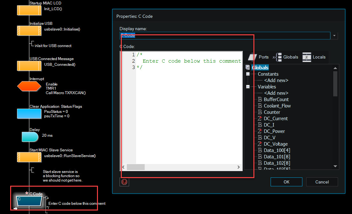The image size is (352, 214).
Task: Click the globals list scroll up arrow
Action: 335,68
